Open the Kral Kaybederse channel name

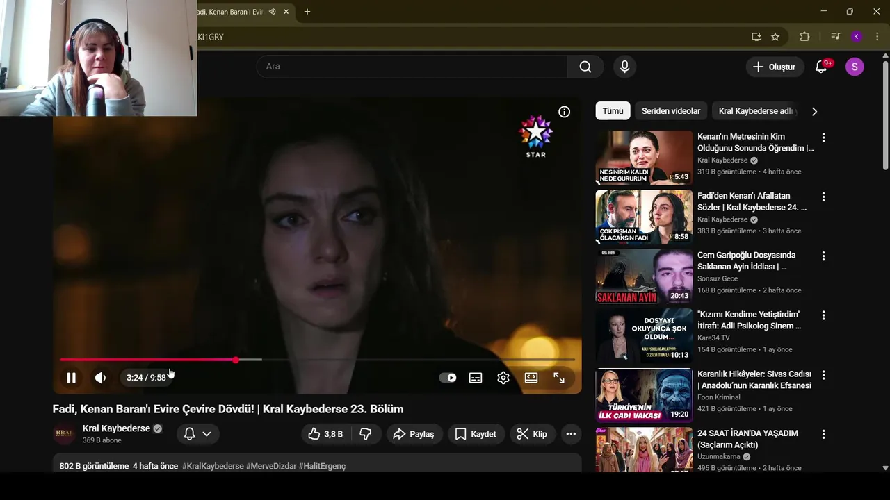[116, 428]
